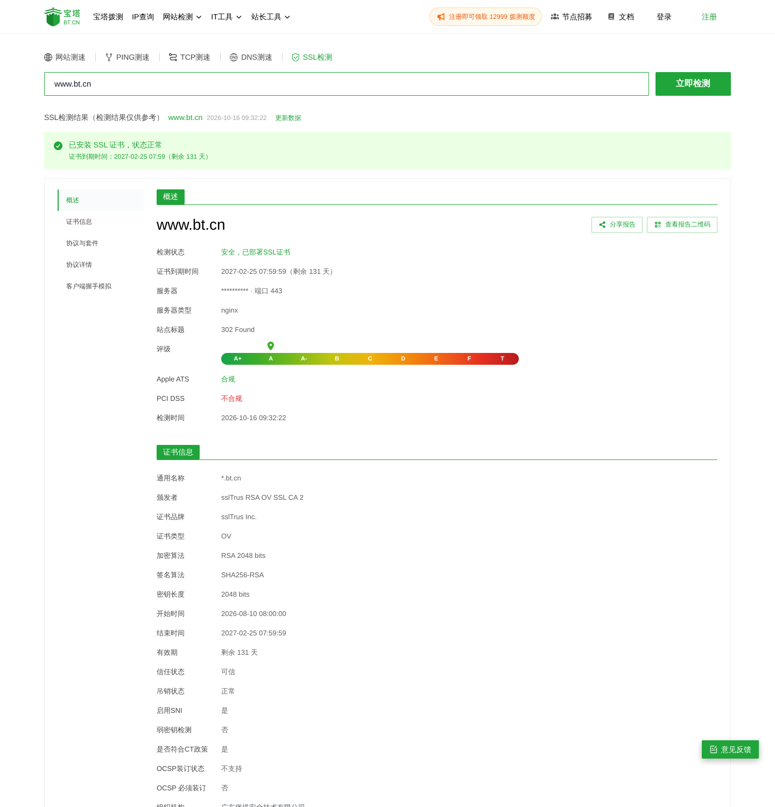The width and height of the screenshot is (775, 807).
Task: Click the domain input field
Action: click(x=347, y=84)
